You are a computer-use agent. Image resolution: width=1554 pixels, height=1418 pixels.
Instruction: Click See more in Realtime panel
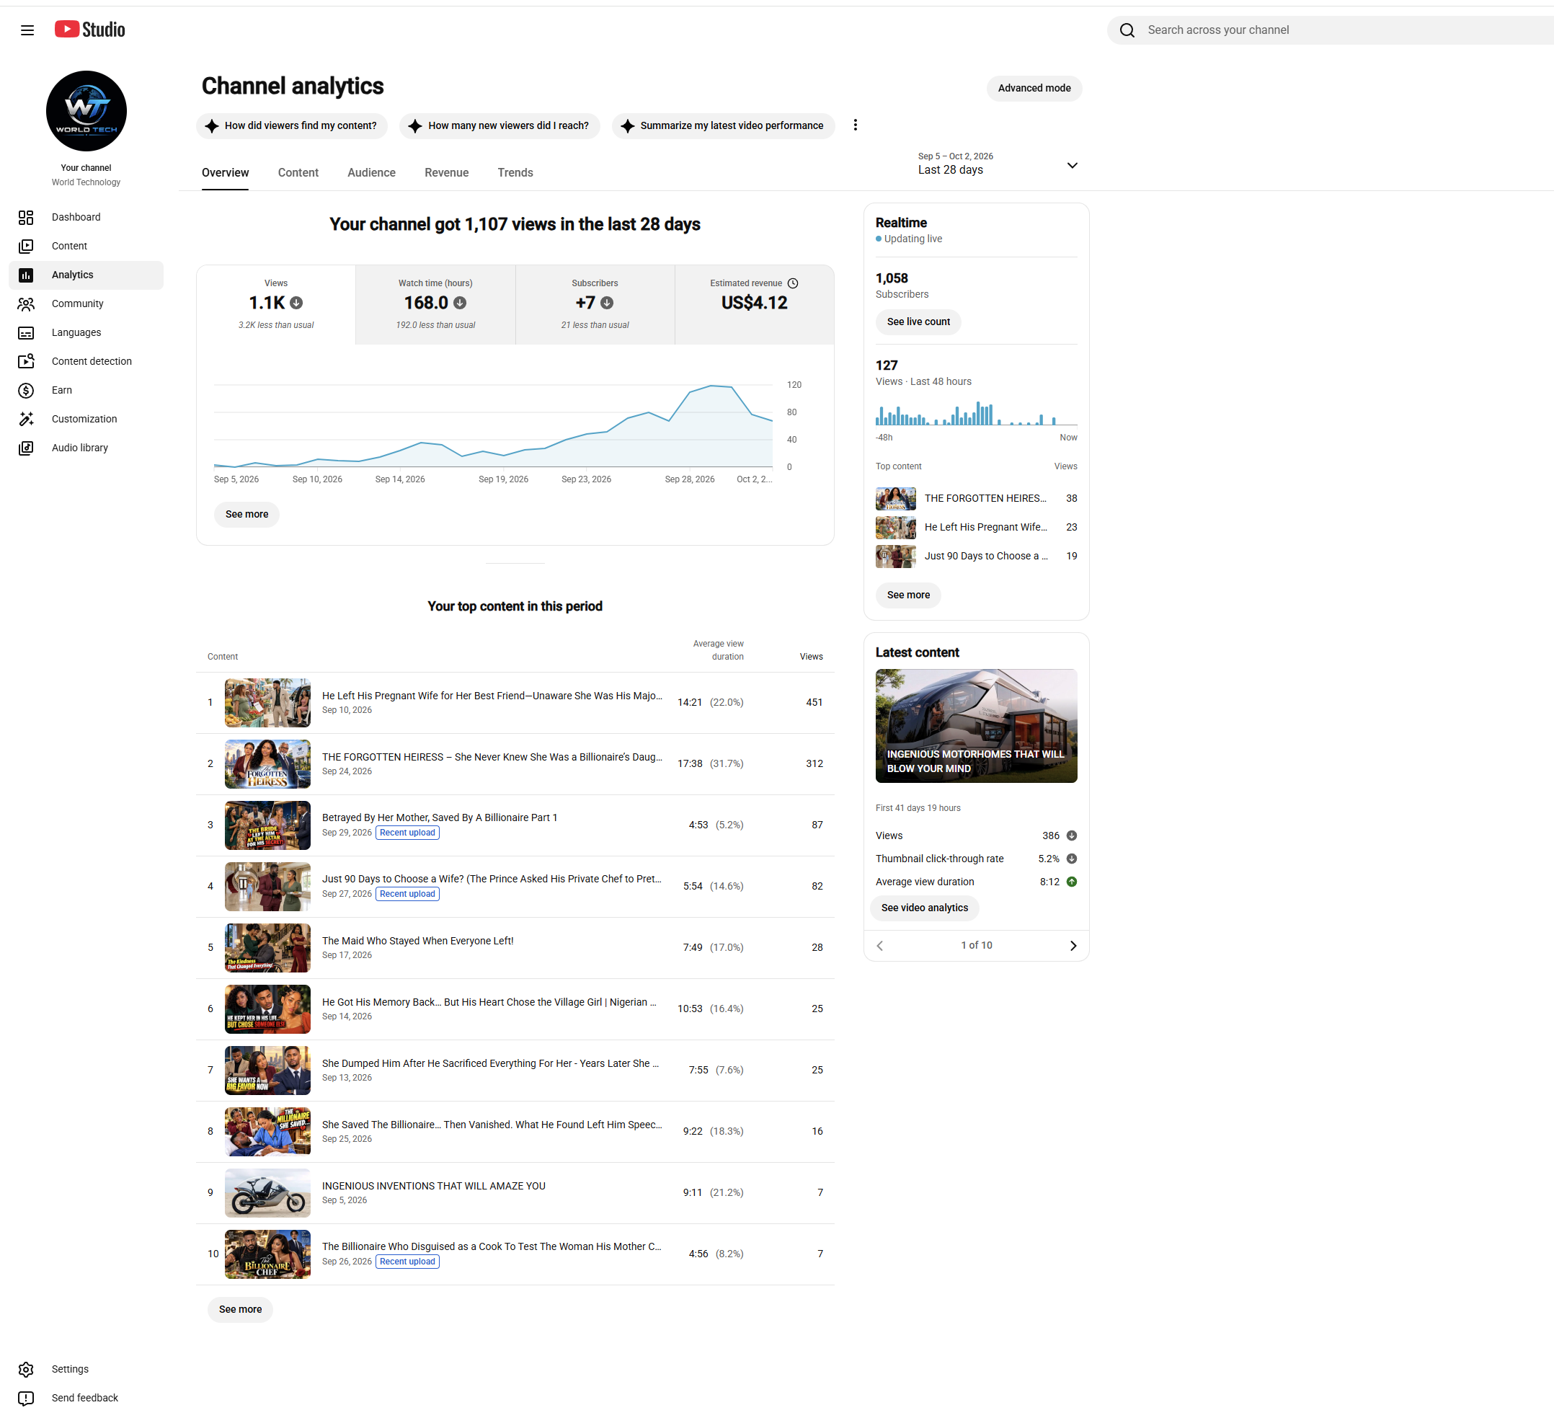908,595
